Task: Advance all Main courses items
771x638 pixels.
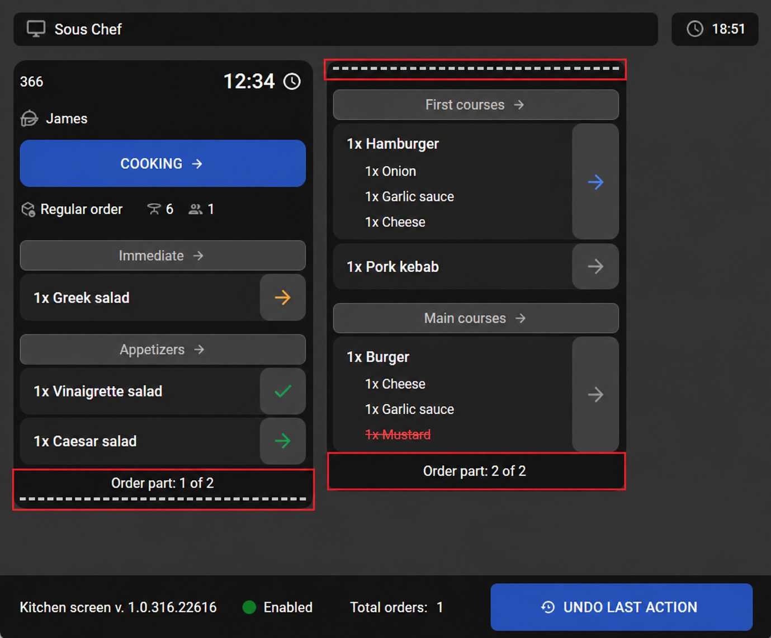Action: pos(476,318)
